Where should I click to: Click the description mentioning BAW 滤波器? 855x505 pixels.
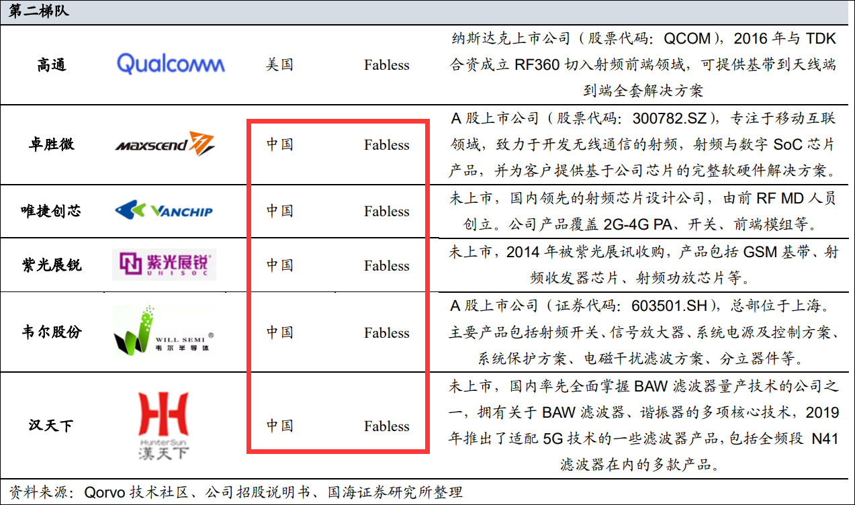point(643,425)
